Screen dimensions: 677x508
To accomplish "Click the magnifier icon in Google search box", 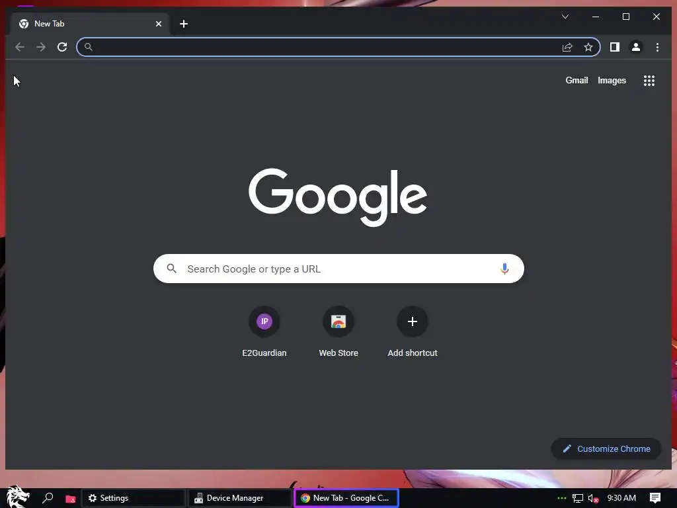I will coord(171,269).
